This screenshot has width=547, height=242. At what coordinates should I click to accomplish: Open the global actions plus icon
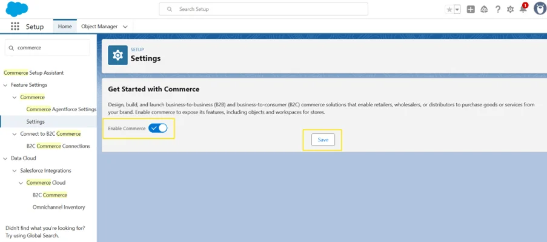pos(471,10)
